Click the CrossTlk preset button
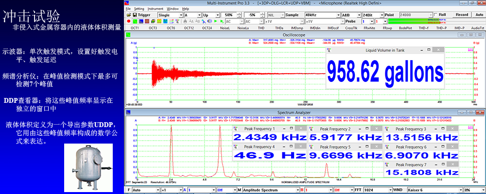 (x=351, y=28)
